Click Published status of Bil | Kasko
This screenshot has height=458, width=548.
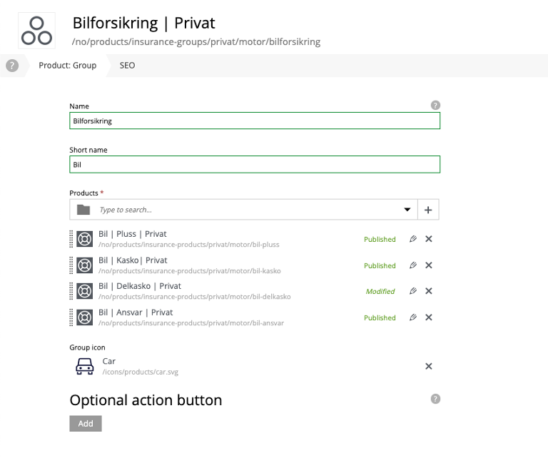tap(380, 265)
